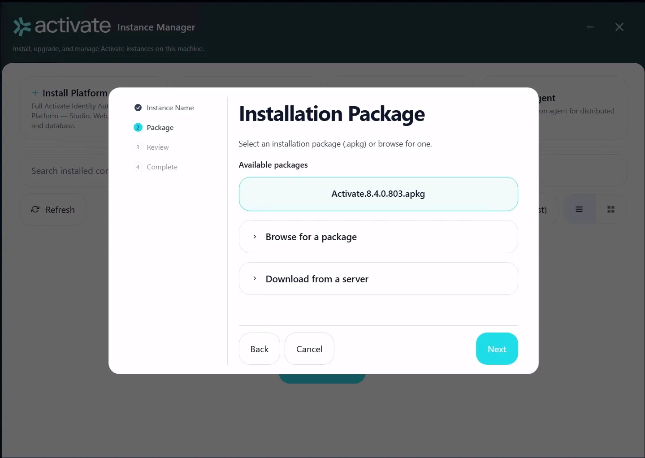This screenshot has width=645, height=458.
Task: Switch to list view in Instance Manager
Action: coord(579,209)
